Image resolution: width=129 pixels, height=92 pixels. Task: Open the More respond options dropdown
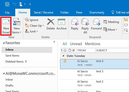point(110,29)
